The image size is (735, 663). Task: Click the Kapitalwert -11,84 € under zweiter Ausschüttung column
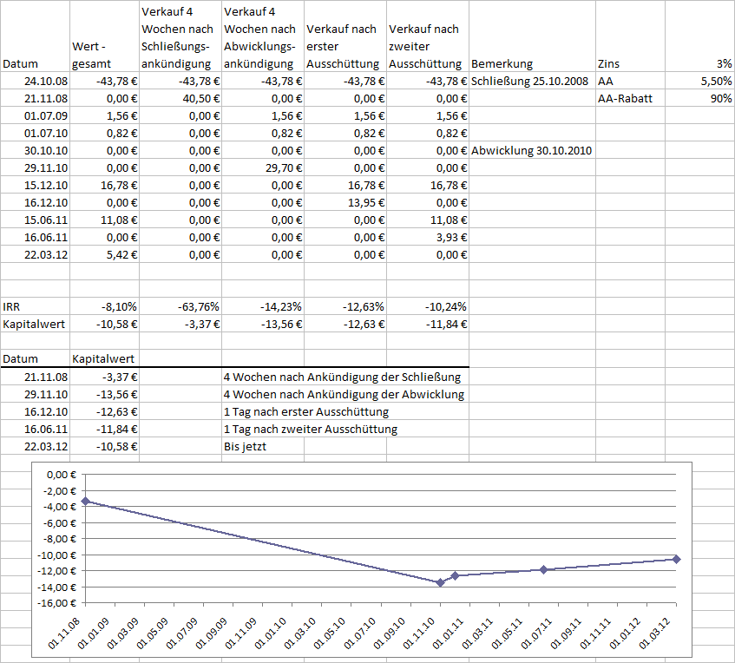coord(428,324)
